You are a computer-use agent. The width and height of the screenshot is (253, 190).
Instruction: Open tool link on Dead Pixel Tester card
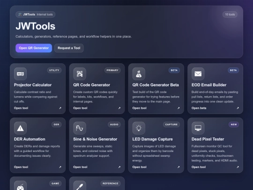coord(199,167)
